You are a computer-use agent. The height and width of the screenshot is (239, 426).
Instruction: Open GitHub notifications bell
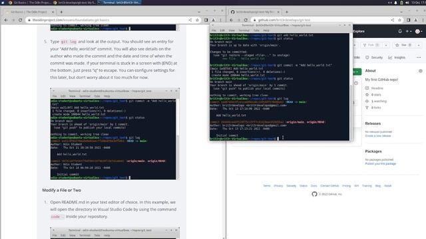pos(400,31)
